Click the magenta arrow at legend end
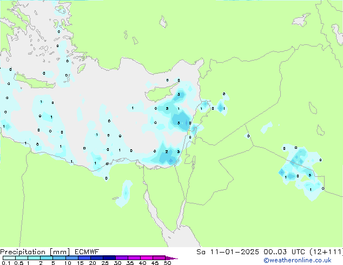 171,258
